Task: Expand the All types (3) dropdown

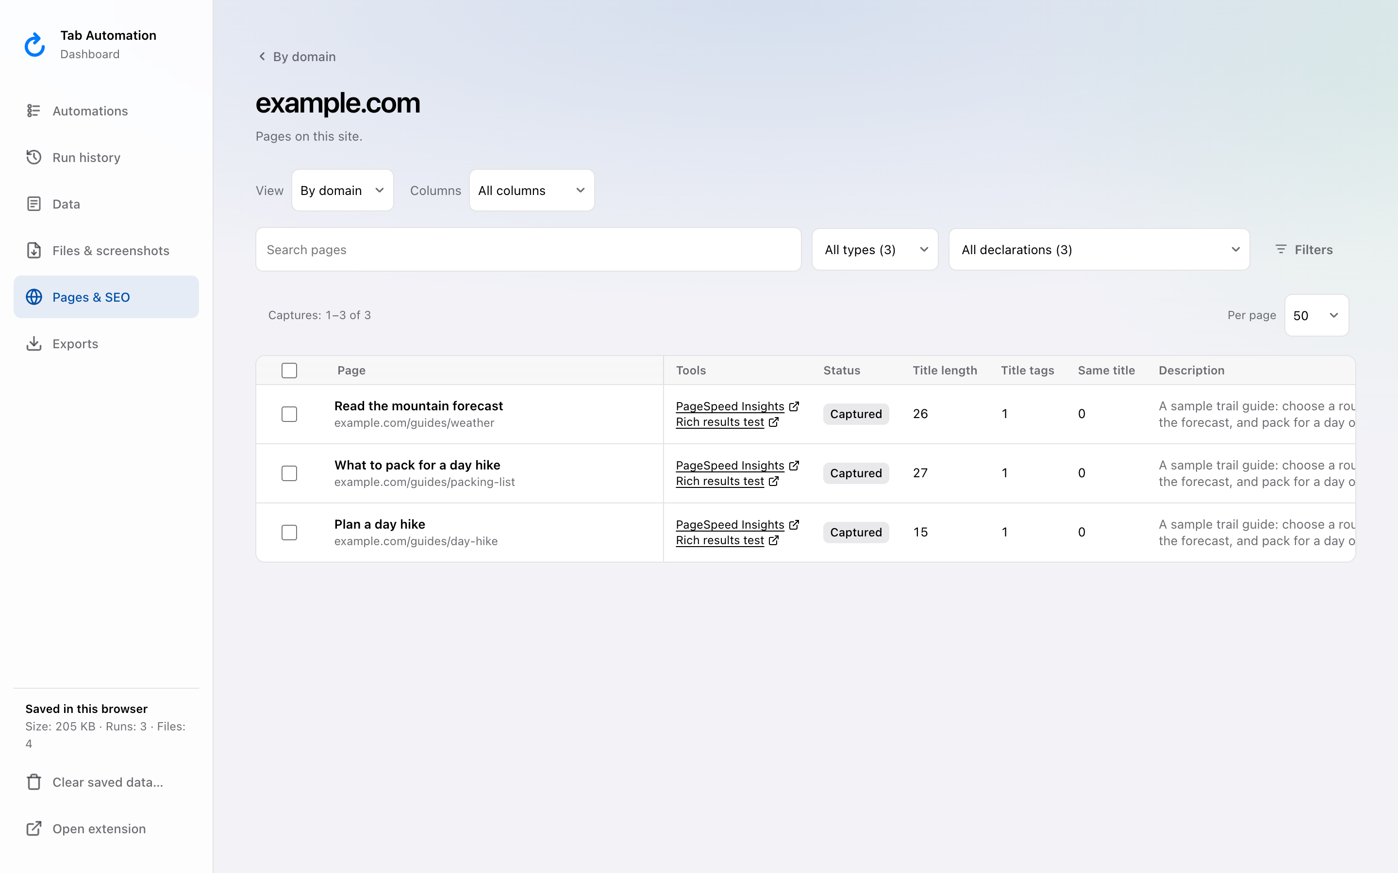Action: tap(875, 249)
